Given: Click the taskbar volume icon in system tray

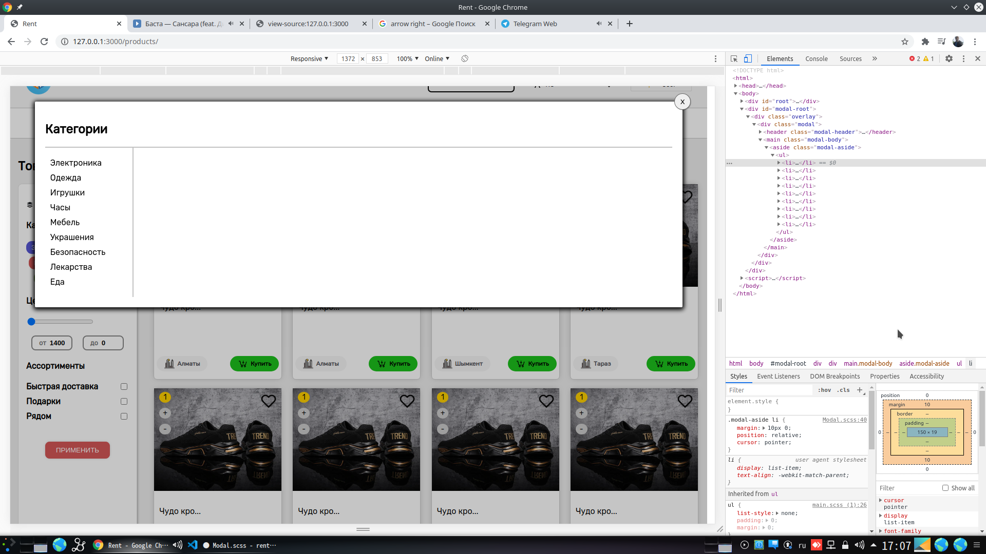Looking at the screenshot, I should (859, 545).
